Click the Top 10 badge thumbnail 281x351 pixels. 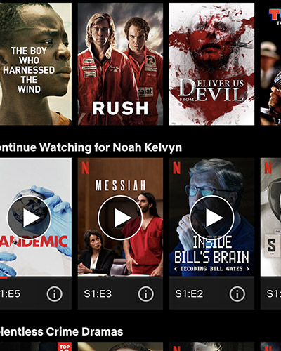[x=65, y=347]
